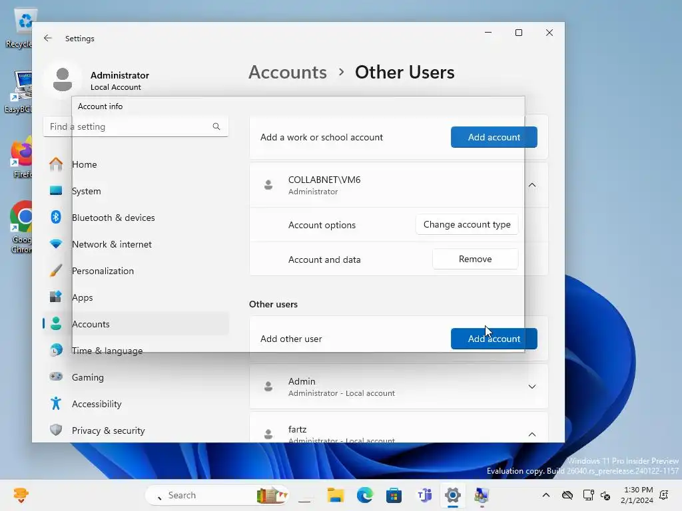The height and width of the screenshot is (511, 682).
Task: Click the Account info tooltip text
Action: pos(100,106)
